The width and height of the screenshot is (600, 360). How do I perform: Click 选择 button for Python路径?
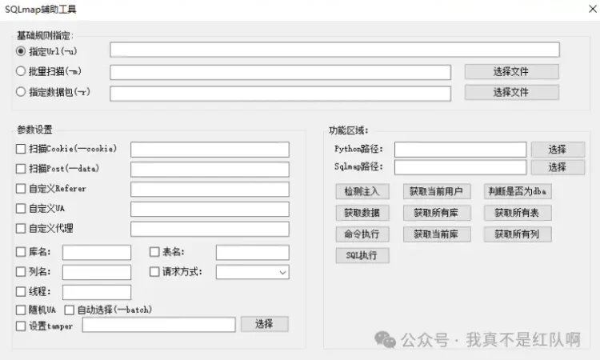[x=558, y=150]
